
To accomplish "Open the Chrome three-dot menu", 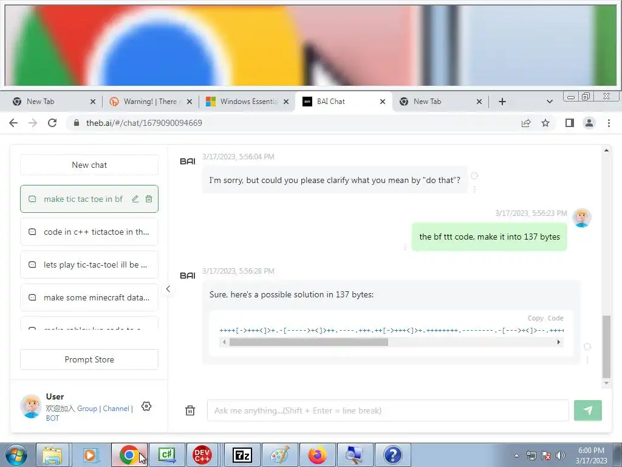I will point(609,123).
